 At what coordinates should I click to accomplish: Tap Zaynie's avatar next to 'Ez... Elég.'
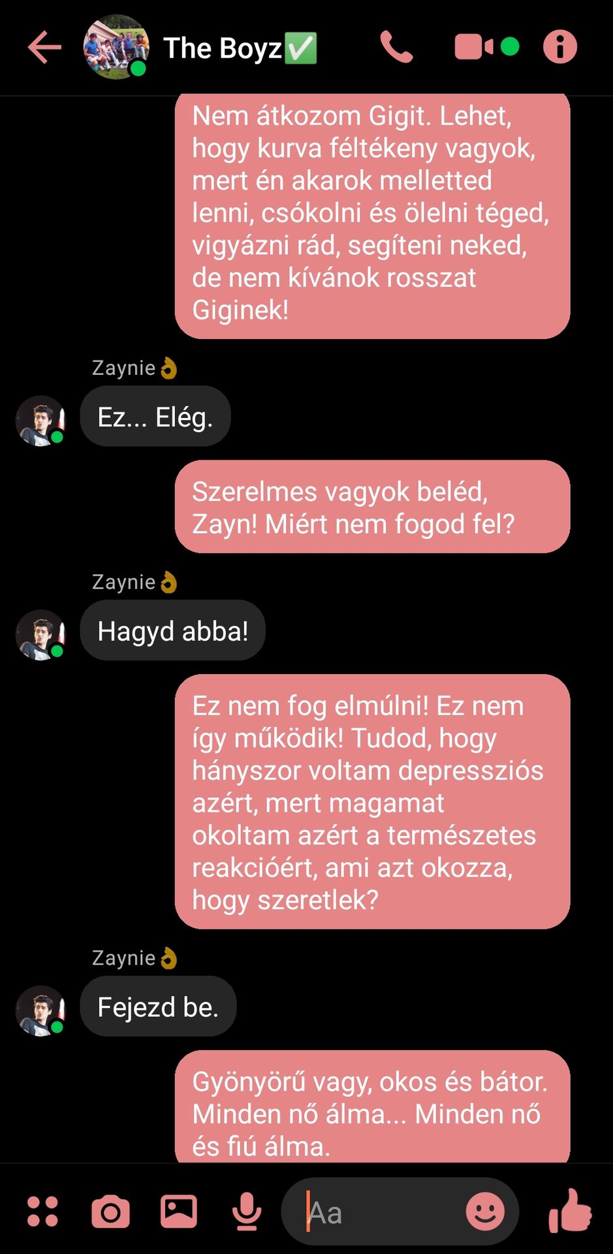pos(41,421)
